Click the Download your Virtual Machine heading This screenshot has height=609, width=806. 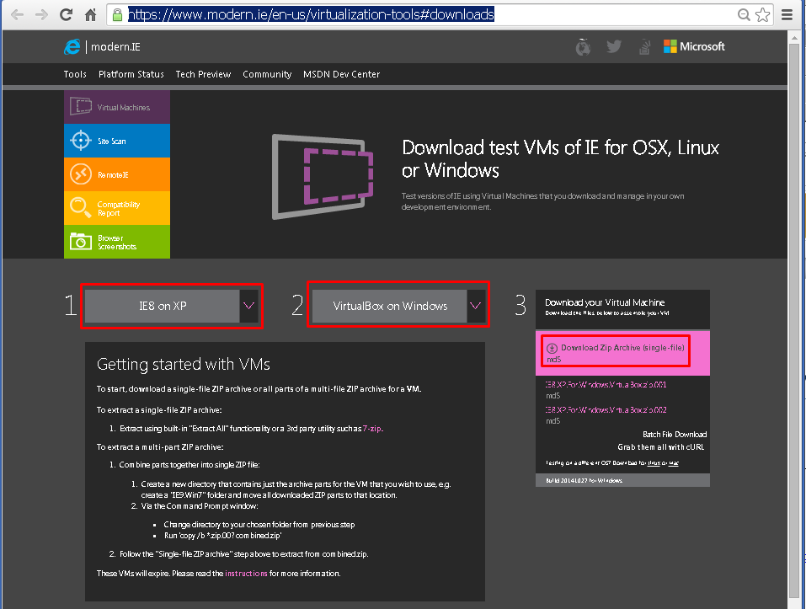tap(605, 302)
